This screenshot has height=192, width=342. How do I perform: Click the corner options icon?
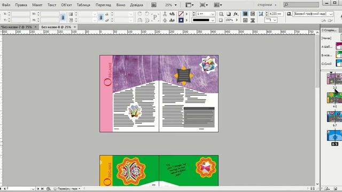261,14
